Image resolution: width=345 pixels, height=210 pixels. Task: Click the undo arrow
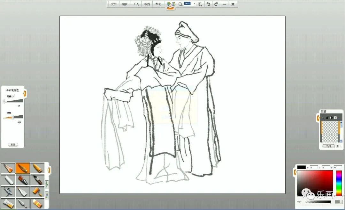[208, 4]
